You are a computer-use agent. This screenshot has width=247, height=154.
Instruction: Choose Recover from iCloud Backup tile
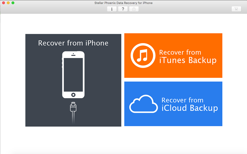click(x=173, y=104)
